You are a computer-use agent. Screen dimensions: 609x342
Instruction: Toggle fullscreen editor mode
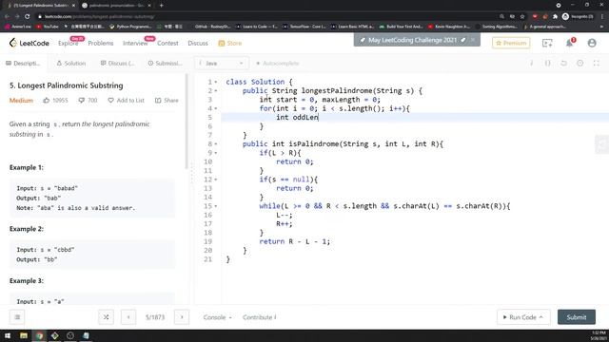[x=597, y=64]
